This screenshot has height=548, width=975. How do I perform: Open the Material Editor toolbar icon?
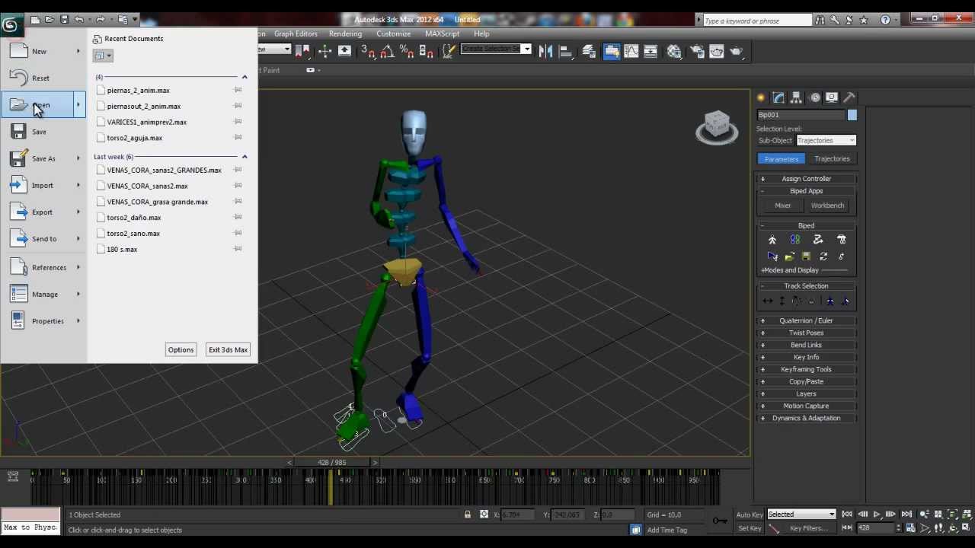(674, 51)
